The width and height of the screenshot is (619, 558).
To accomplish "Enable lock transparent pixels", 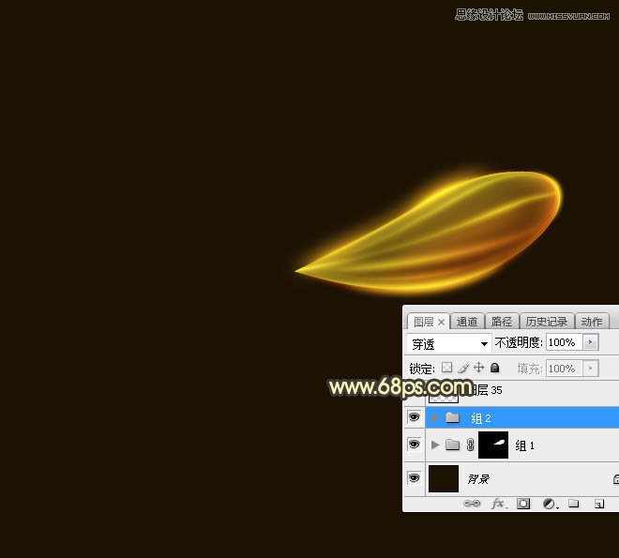I will click(447, 369).
